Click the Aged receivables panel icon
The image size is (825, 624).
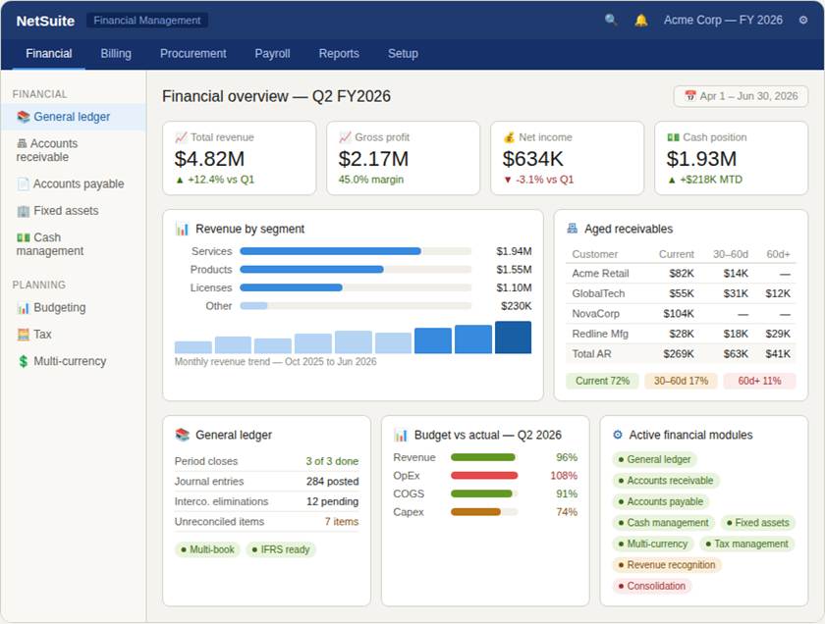(x=572, y=229)
